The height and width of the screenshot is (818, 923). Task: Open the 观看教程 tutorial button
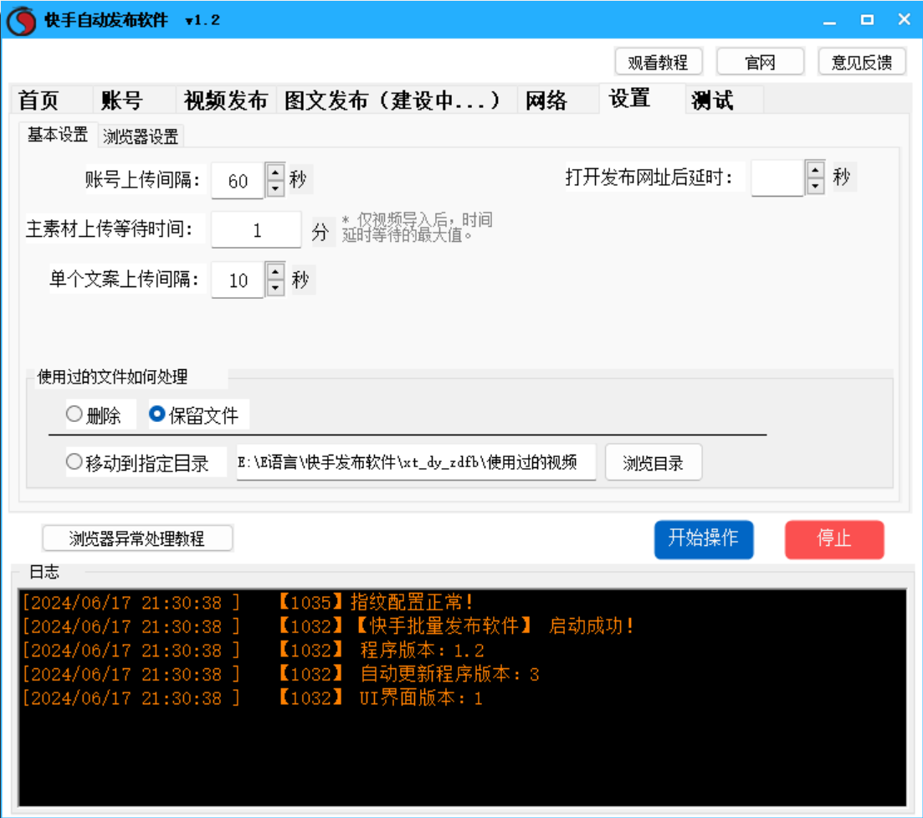click(658, 62)
